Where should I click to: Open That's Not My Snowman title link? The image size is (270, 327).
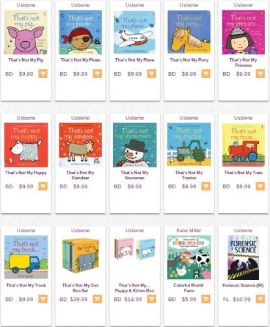(134, 175)
